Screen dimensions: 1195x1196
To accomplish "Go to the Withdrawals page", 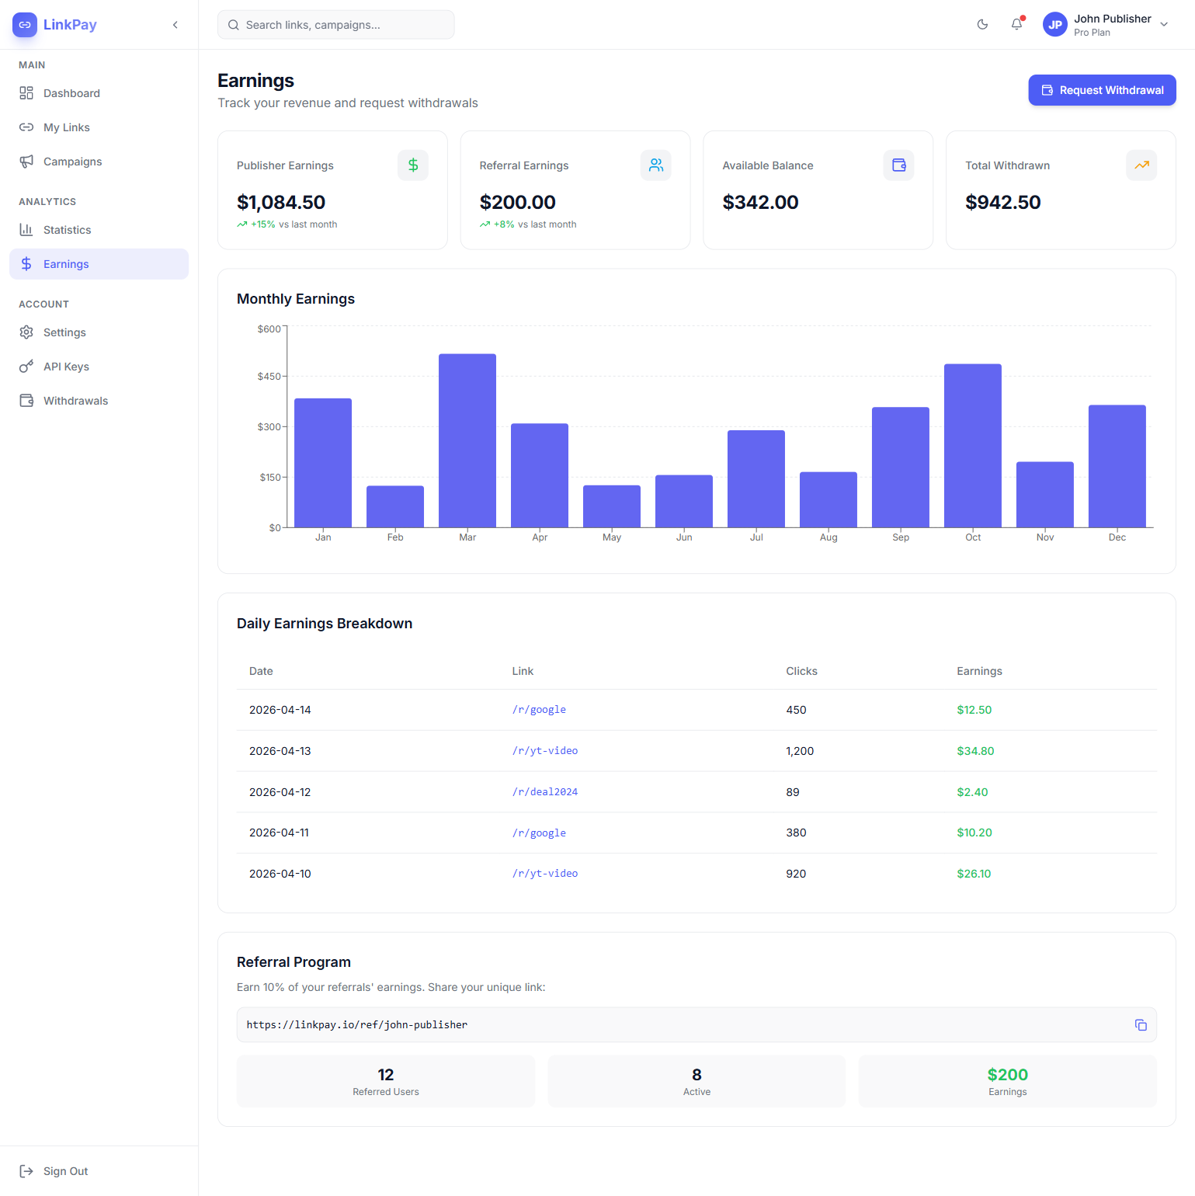I will tap(99, 401).
